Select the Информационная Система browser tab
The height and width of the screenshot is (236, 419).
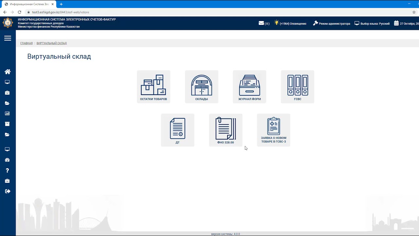point(29,4)
